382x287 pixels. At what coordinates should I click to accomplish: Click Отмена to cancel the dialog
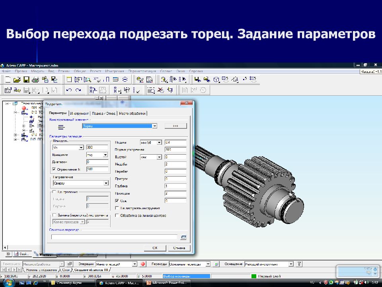(x=179, y=248)
